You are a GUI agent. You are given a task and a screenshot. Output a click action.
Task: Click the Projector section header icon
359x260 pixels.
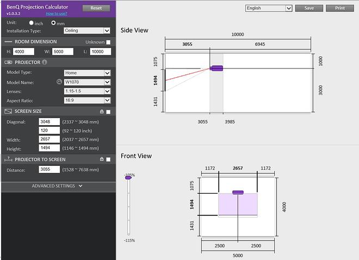(x=8, y=62)
